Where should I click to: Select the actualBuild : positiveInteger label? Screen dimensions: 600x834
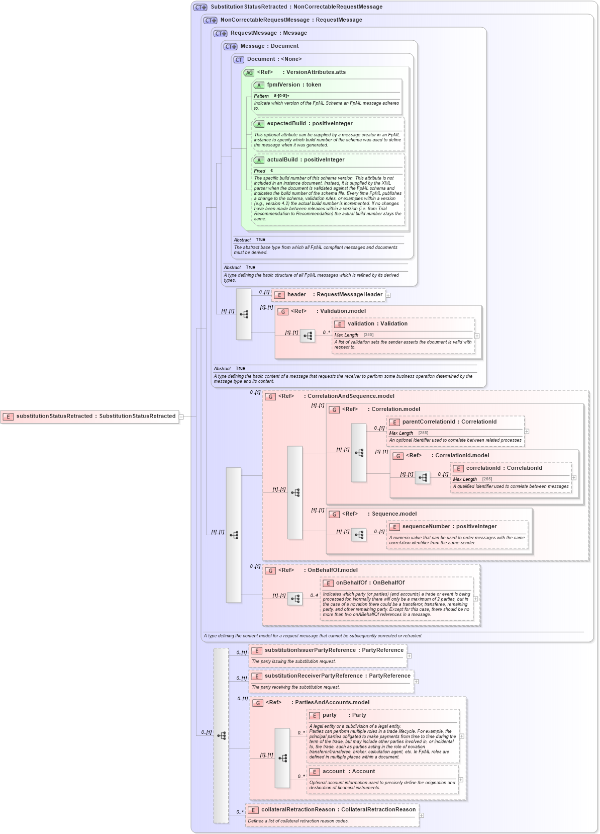coord(306,160)
